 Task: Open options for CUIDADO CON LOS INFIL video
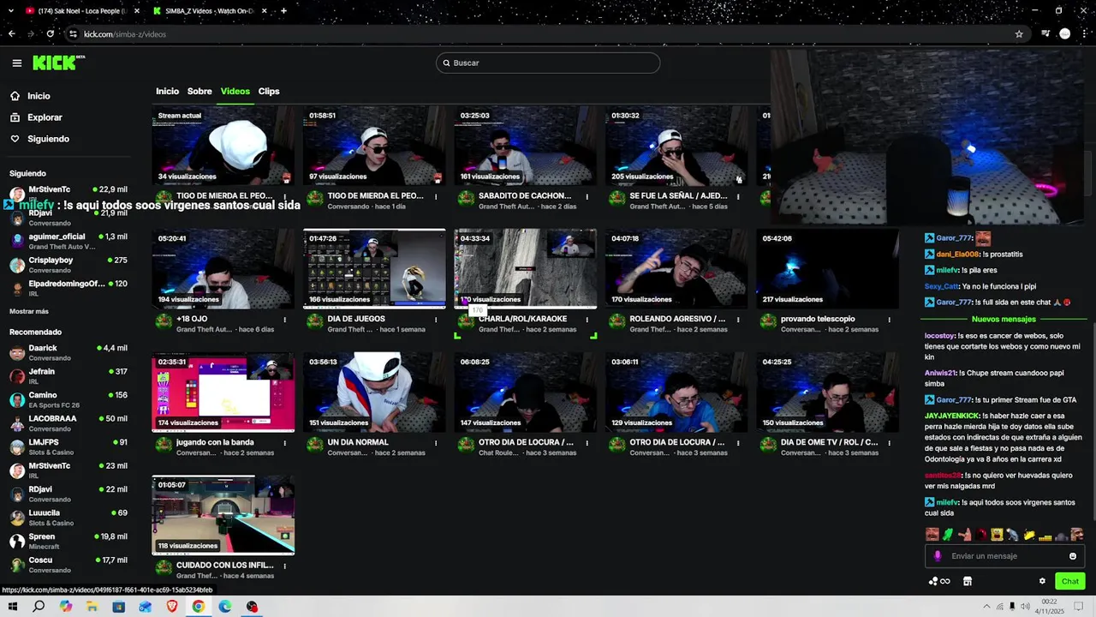click(284, 566)
